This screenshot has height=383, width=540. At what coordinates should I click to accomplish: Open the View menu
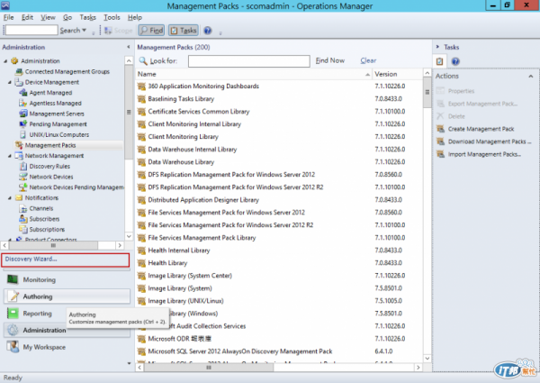[x=48, y=17]
